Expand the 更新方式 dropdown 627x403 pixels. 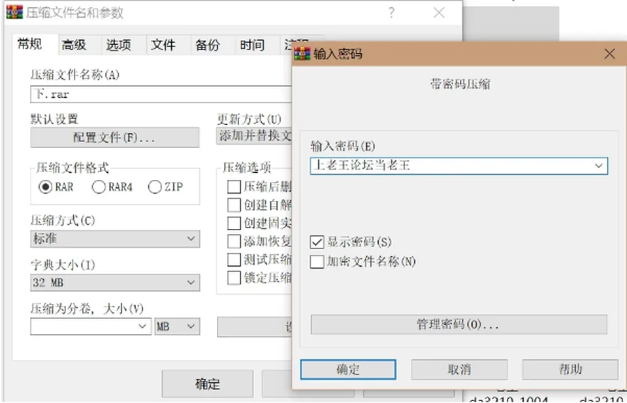(254, 136)
